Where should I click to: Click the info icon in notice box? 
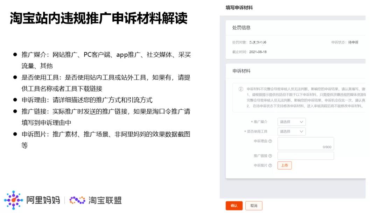click(x=241, y=89)
